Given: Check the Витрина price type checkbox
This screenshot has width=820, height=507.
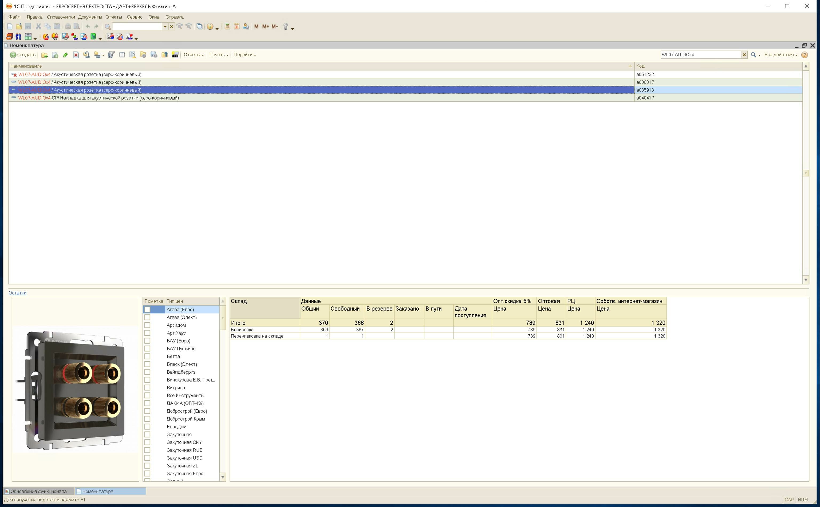Looking at the screenshot, I should point(147,388).
